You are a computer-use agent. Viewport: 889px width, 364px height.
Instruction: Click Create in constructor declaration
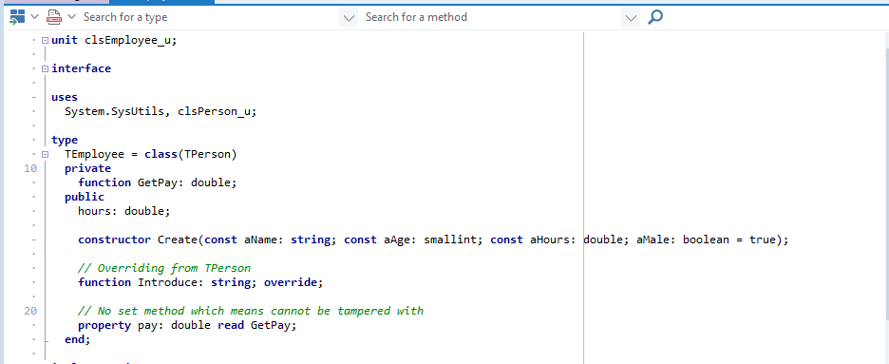click(x=178, y=239)
